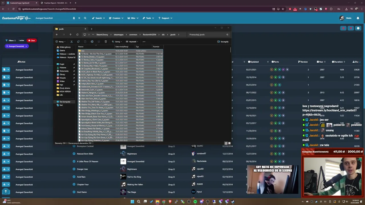Sort table by Parts column header
The width and height of the screenshot is (365, 205).
275,62
